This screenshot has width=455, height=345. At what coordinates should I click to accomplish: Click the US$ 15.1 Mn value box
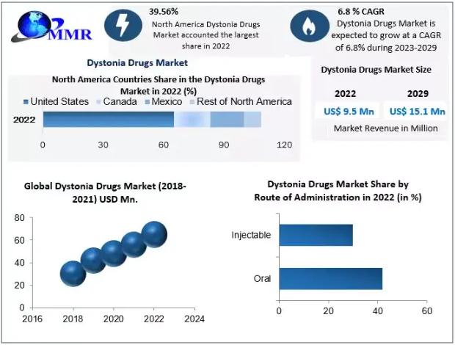(x=417, y=112)
